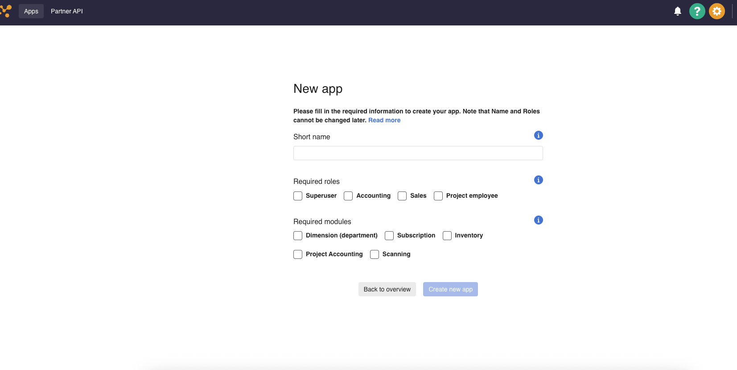Enable the Subscription module
This screenshot has height=370, width=737.
click(389, 236)
